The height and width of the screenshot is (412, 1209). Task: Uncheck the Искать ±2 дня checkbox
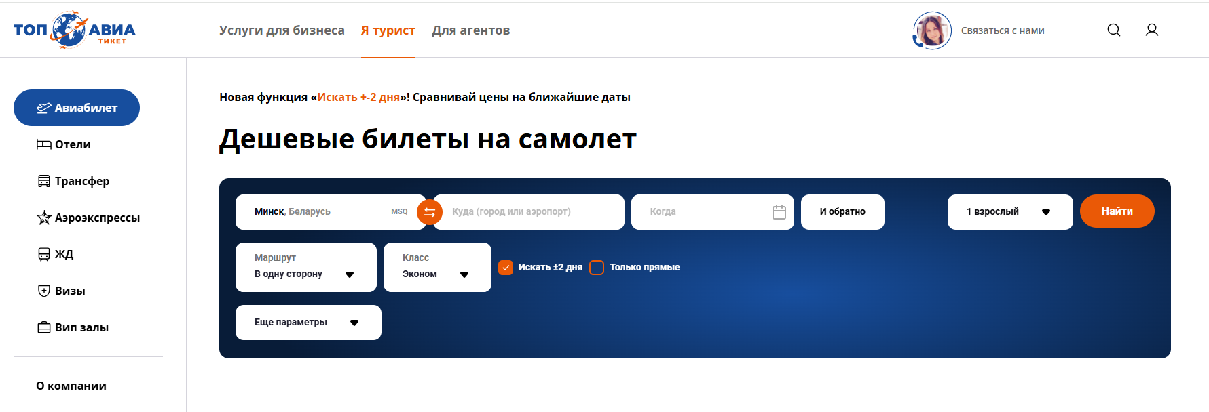(x=506, y=268)
